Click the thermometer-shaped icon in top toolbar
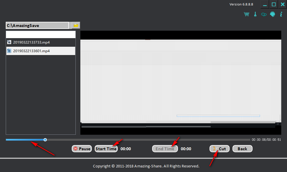This screenshot has width=287, height=172. (x=255, y=14)
